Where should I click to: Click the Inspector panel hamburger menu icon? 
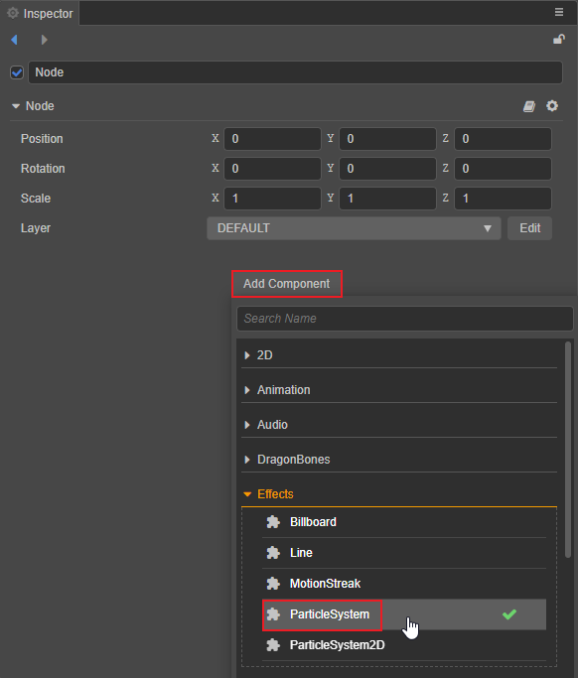[x=559, y=12]
